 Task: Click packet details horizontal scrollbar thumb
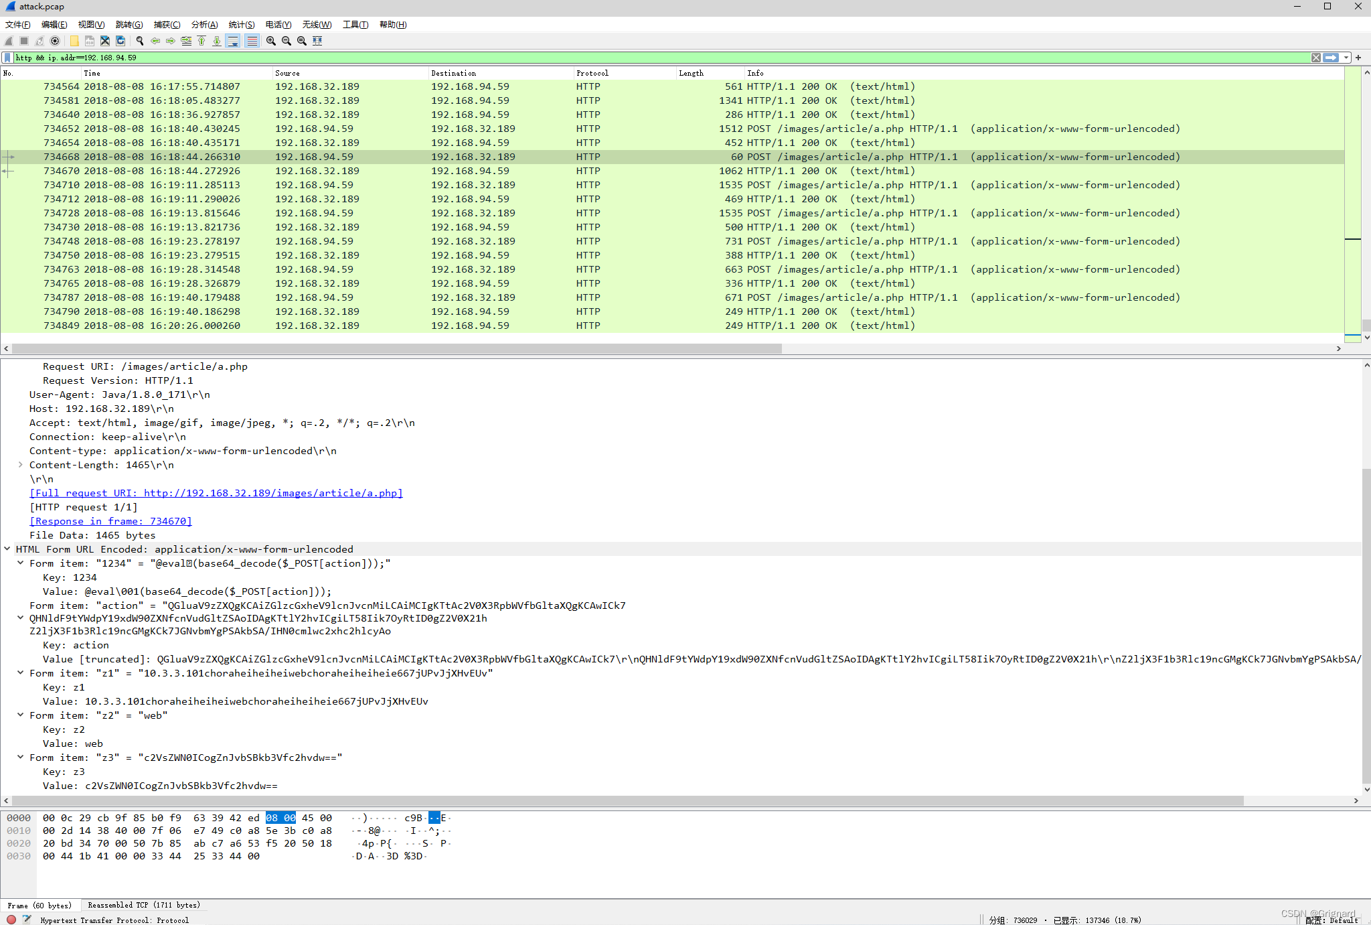point(628,800)
